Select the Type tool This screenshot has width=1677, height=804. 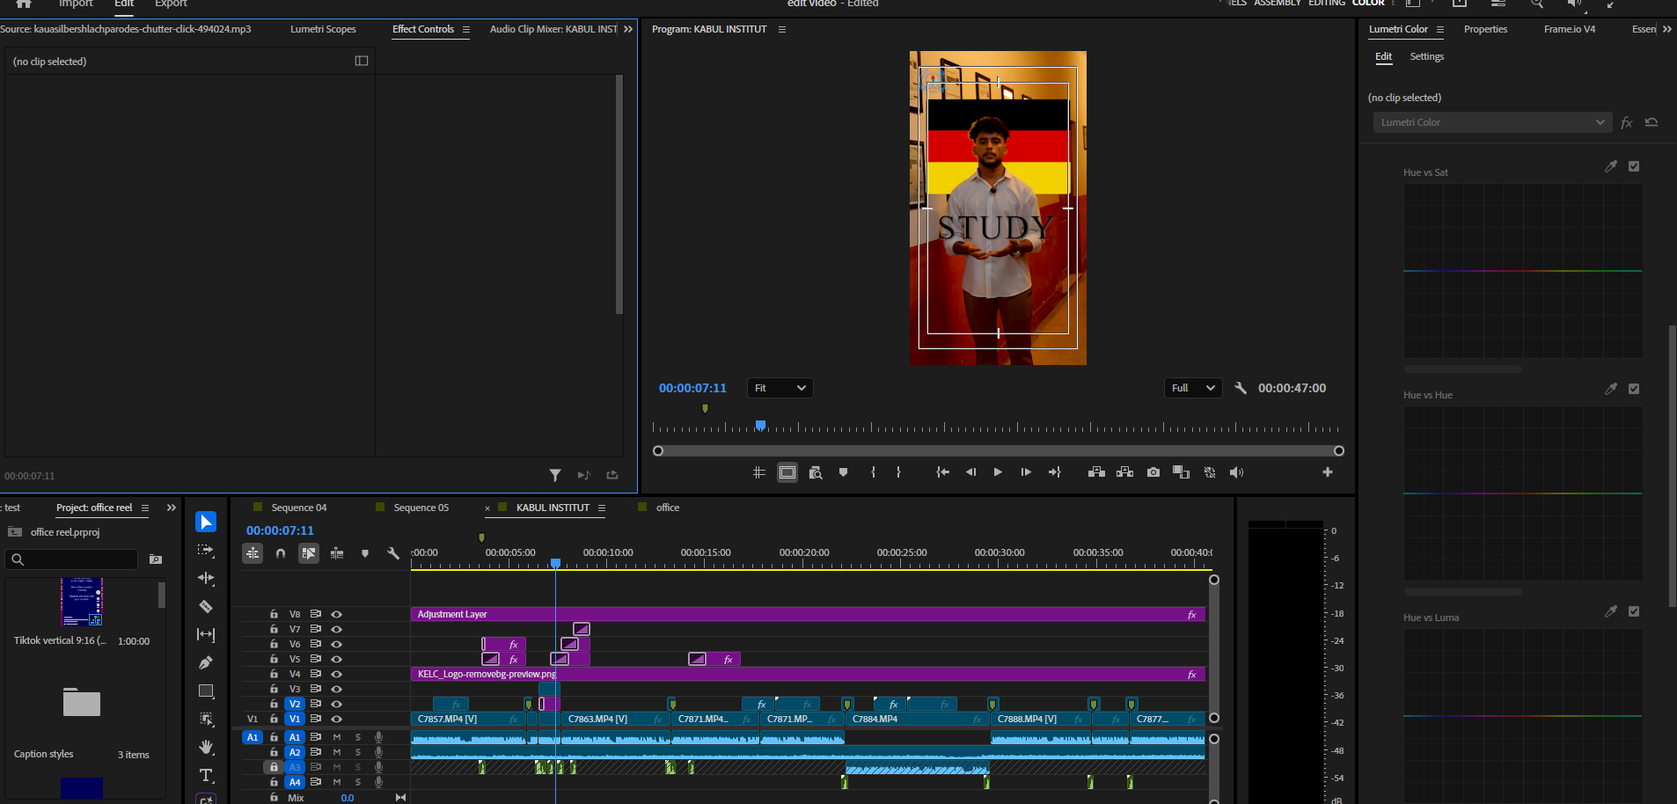206,775
